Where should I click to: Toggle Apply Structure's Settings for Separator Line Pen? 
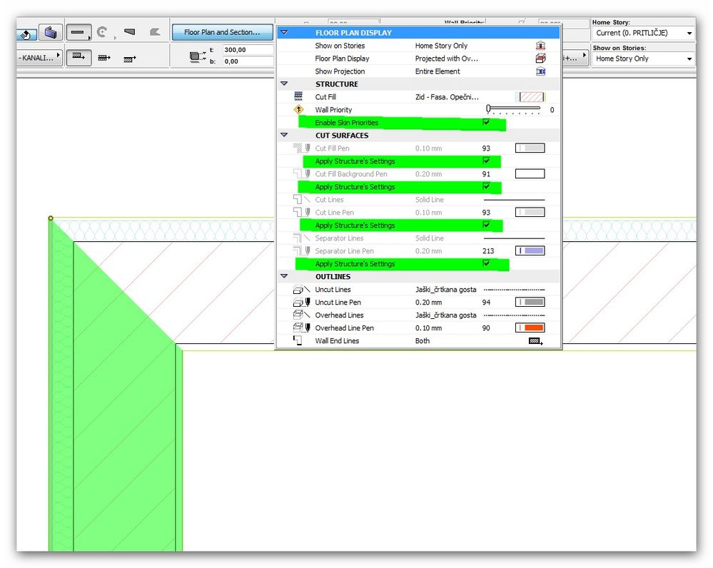[486, 263]
